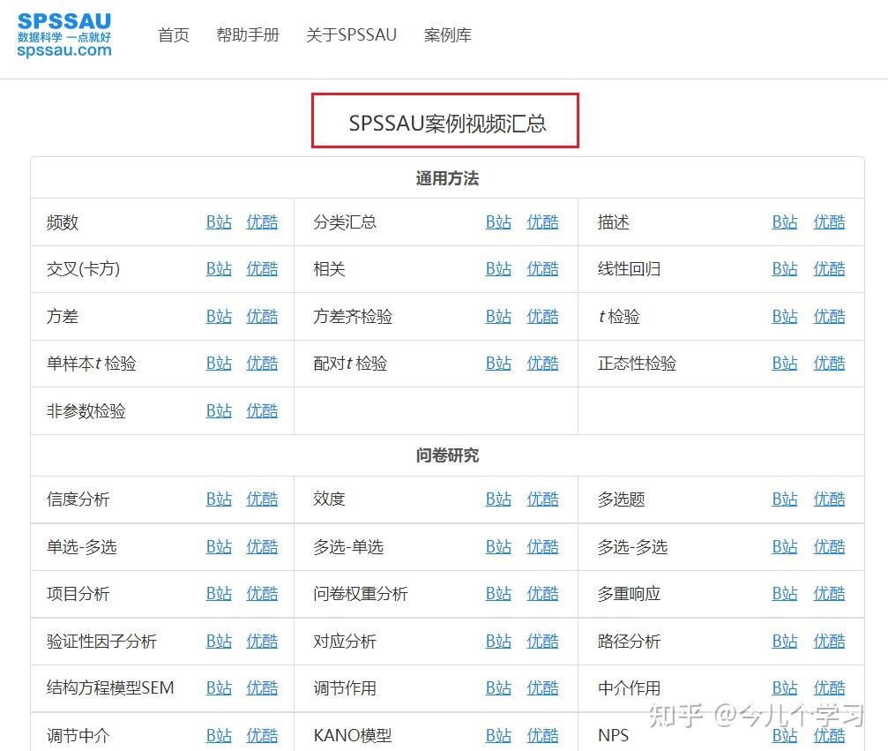Open the 优酷 video for 项目分析
The height and width of the screenshot is (751, 888).
(262, 593)
